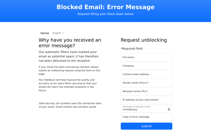211x132 pixels.
Task: Select the mm/dd/yyyy send date input
Action: [x=146, y=108]
